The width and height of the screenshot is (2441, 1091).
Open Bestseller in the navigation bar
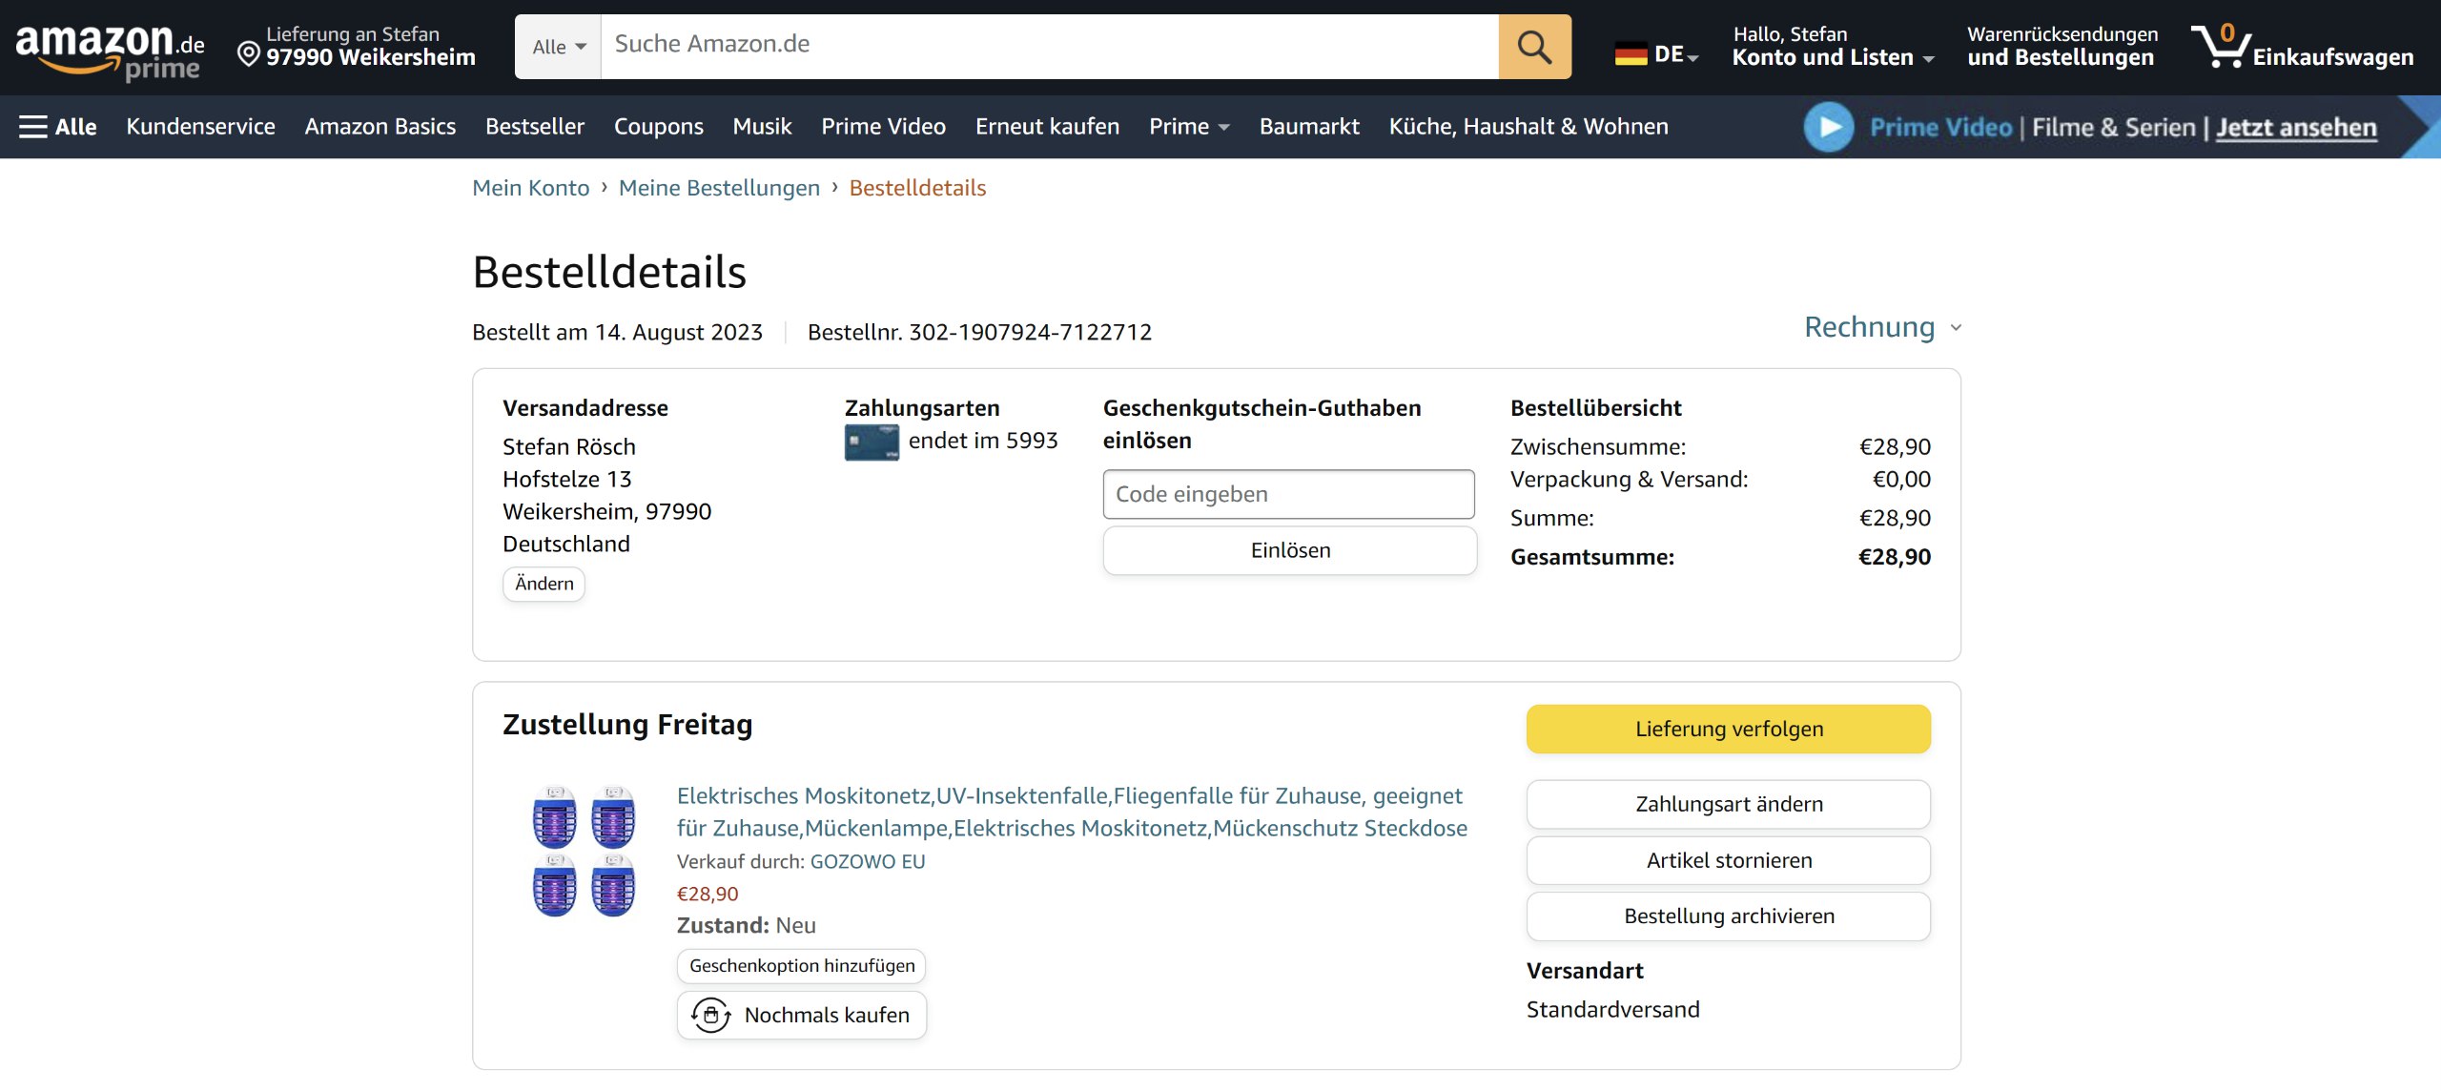click(x=534, y=127)
